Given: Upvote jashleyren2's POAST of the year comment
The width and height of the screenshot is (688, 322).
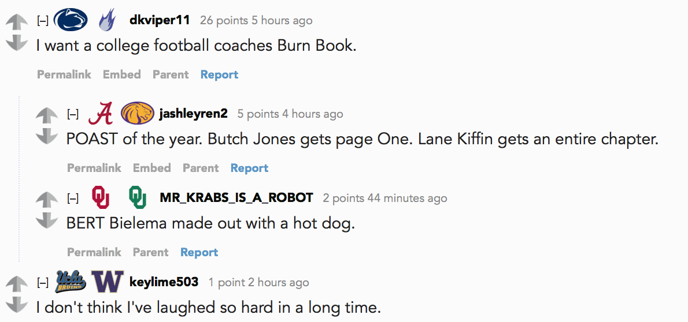Looking at the screenshot, I should [46, 115].
